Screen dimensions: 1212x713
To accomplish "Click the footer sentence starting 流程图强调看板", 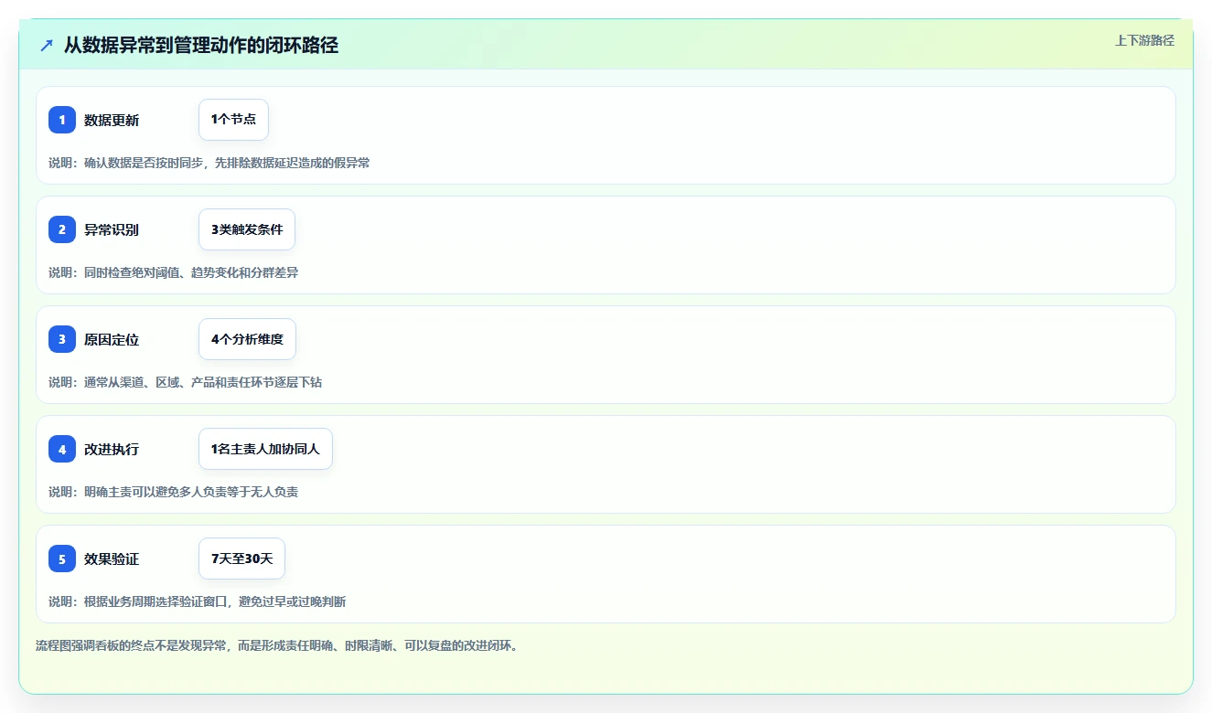I will click(x=277, y=645).
